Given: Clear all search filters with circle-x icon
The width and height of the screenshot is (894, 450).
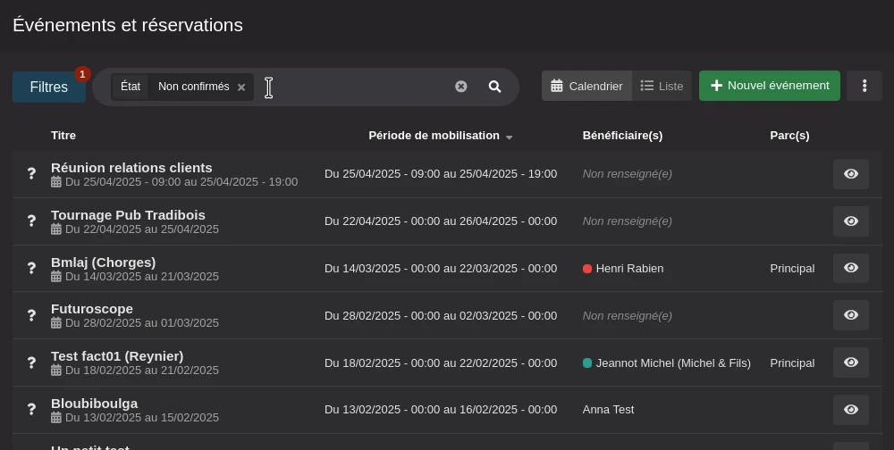Looking at the screenshot, I should 461,87.
